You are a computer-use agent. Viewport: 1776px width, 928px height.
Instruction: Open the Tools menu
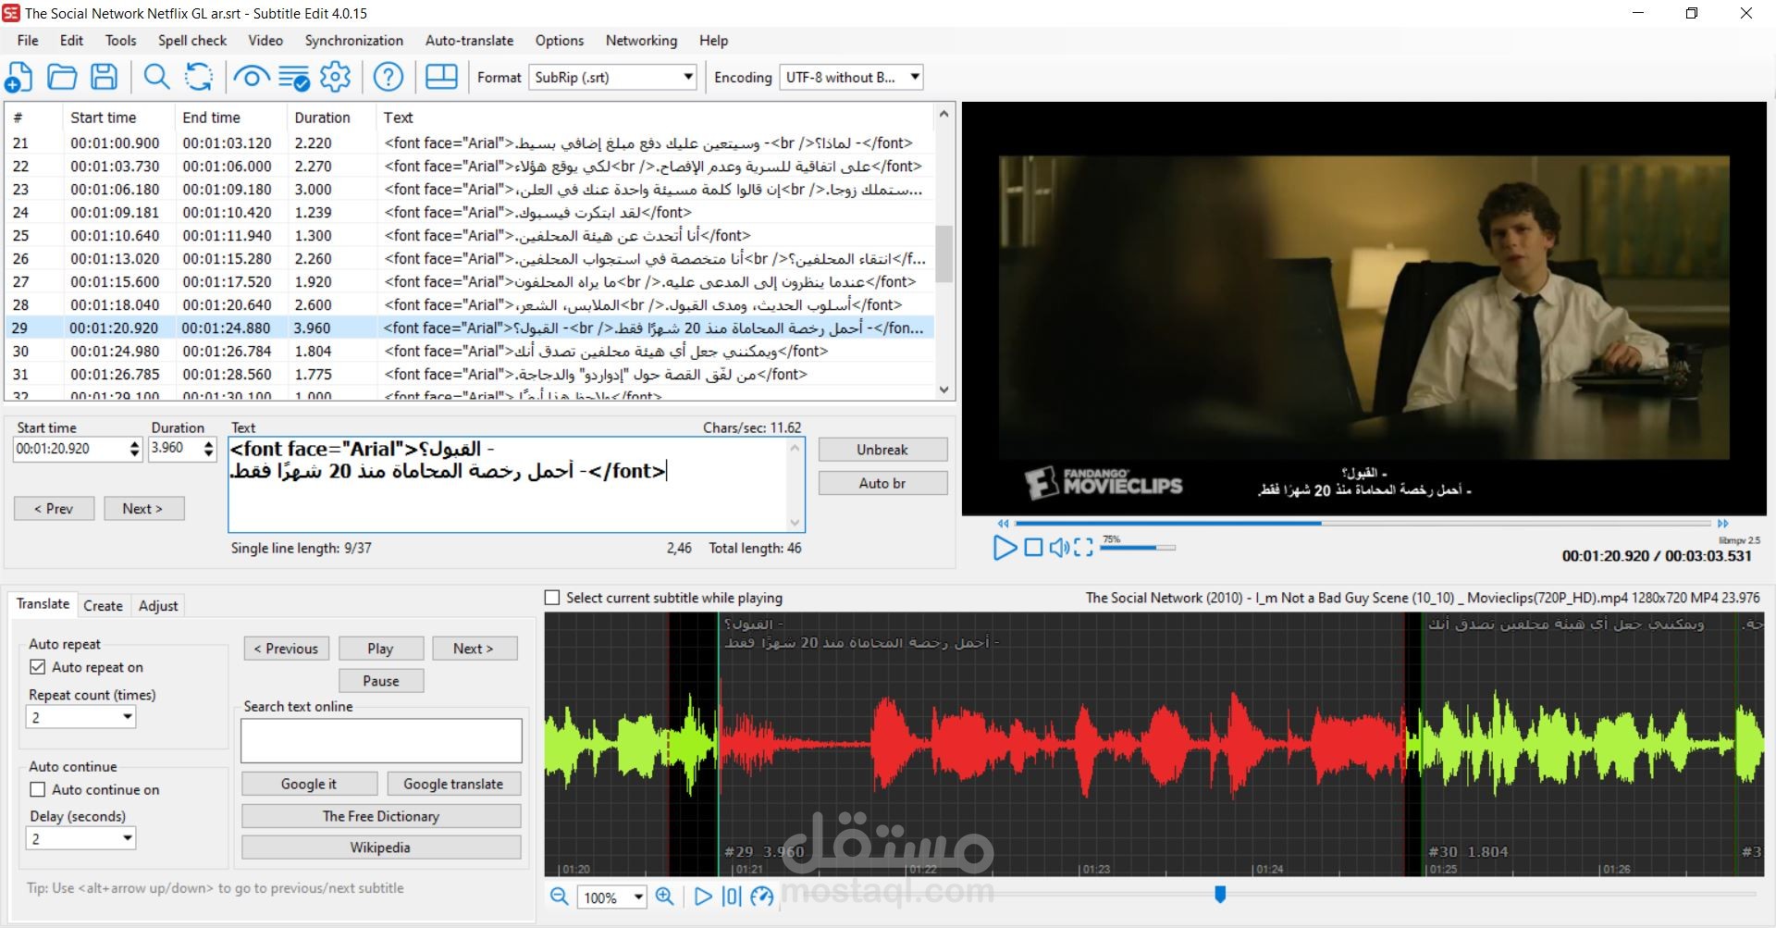click(120, 41)
